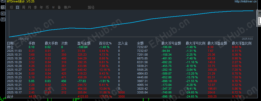Select the 2025.10.21 date row
Screen dimensions: 261x101
[x=14, y=85]
